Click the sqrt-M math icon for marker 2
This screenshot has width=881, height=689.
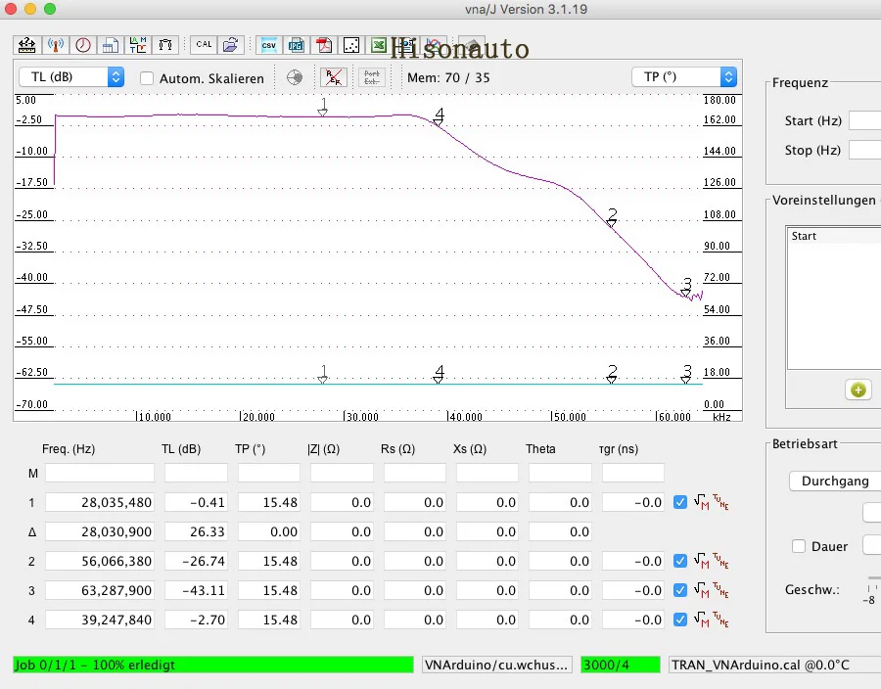point(701,561)
